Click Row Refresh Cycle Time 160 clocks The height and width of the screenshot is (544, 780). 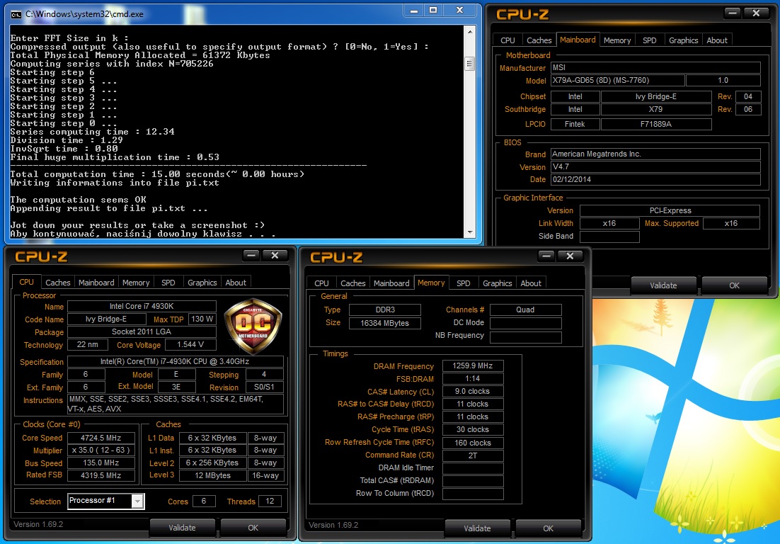click(x=473, y=443)
